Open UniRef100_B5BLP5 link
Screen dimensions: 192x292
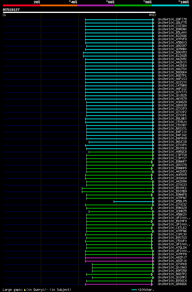point(172,201)
